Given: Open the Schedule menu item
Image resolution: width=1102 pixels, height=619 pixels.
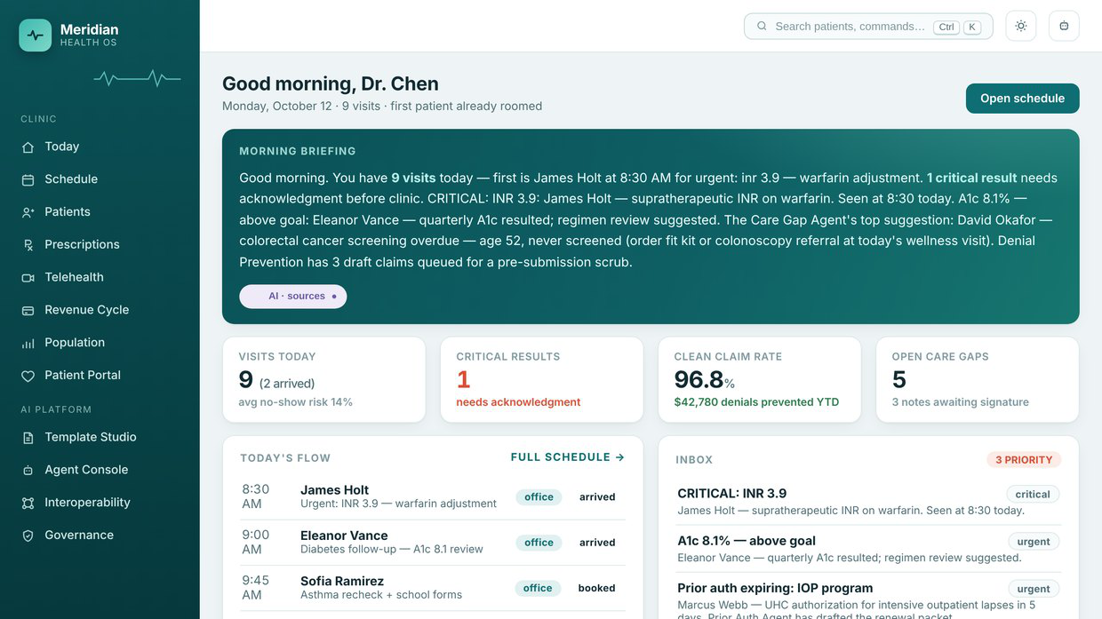Looking at the screenshot, I should (100, 179).
